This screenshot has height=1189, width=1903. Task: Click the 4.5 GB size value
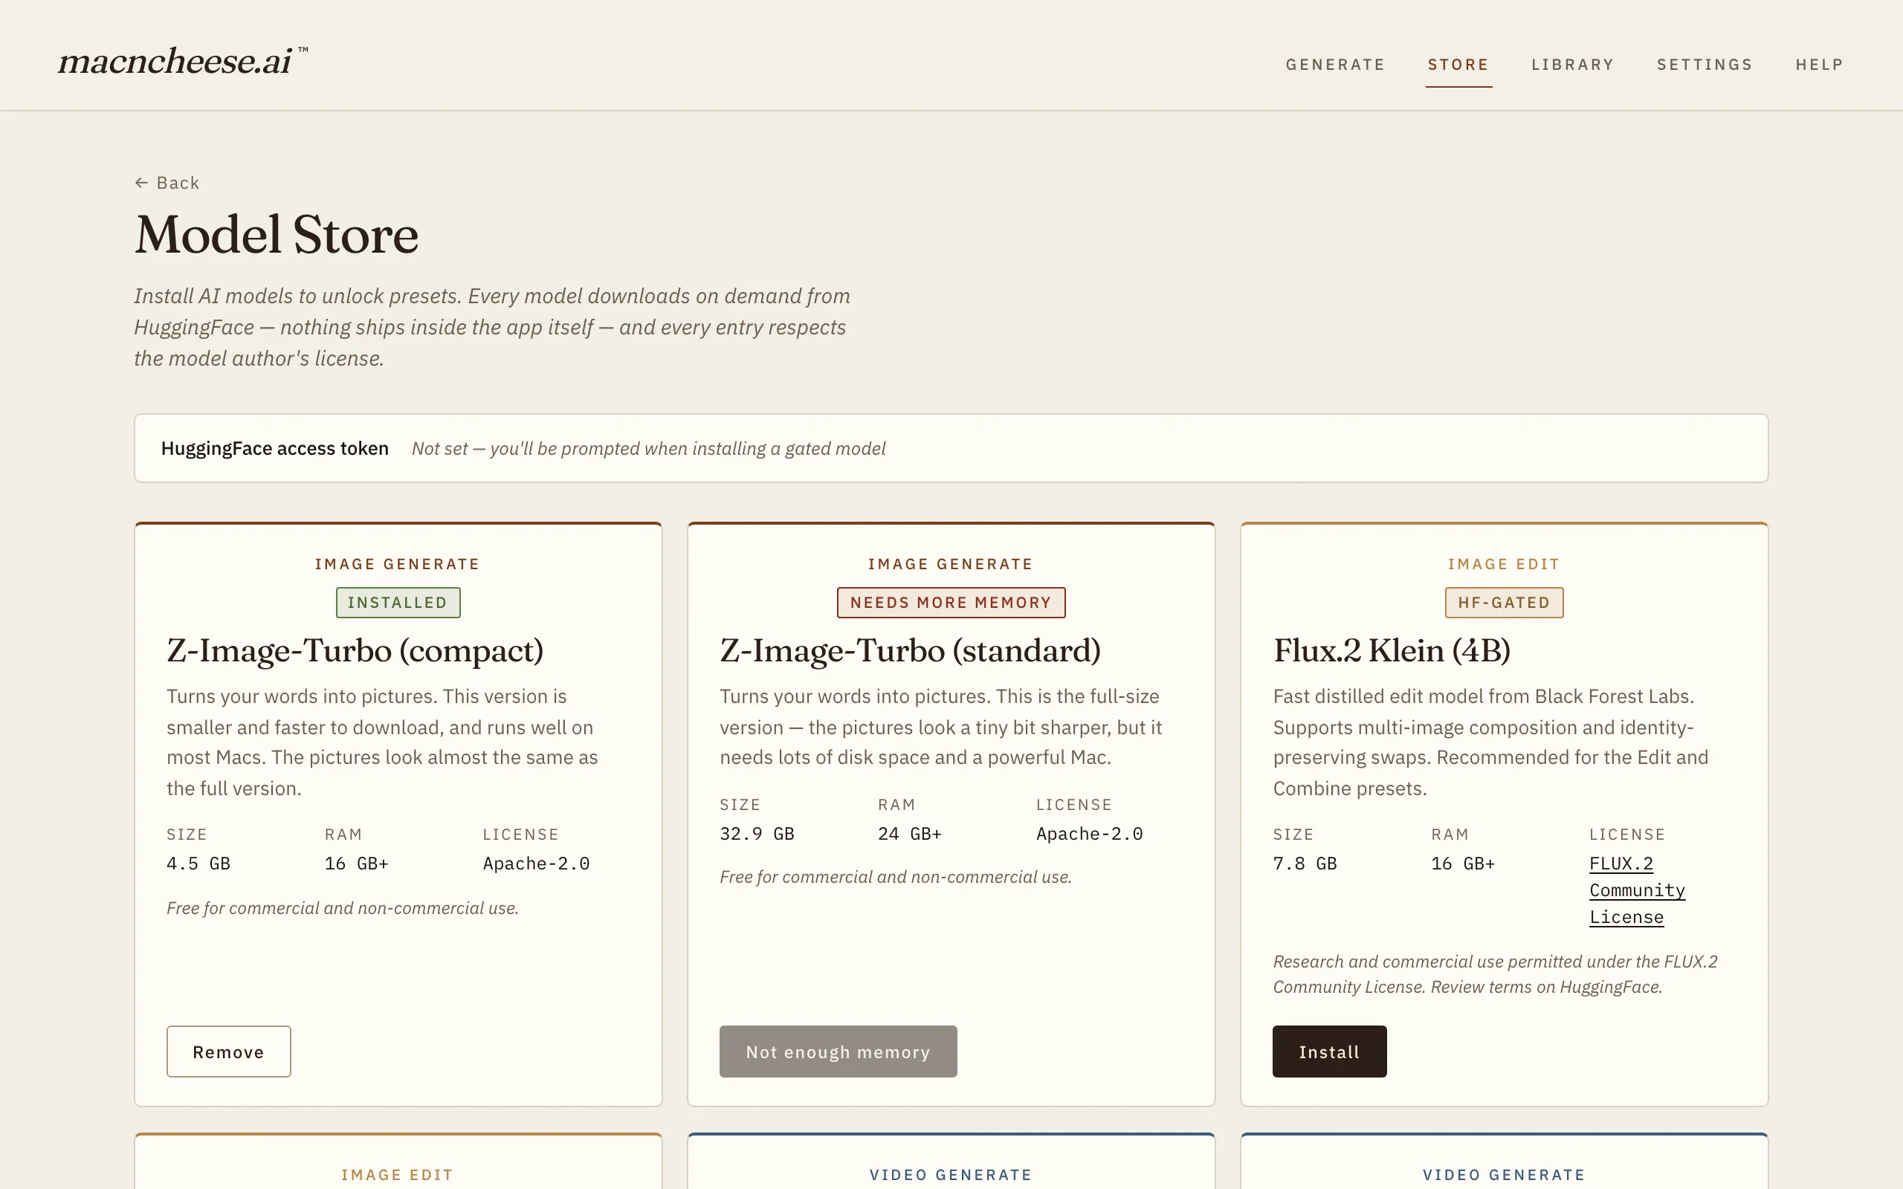point(198,864)
